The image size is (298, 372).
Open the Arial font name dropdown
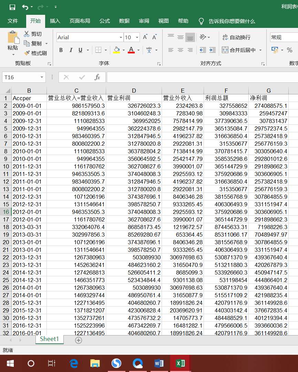coord(121,37)
